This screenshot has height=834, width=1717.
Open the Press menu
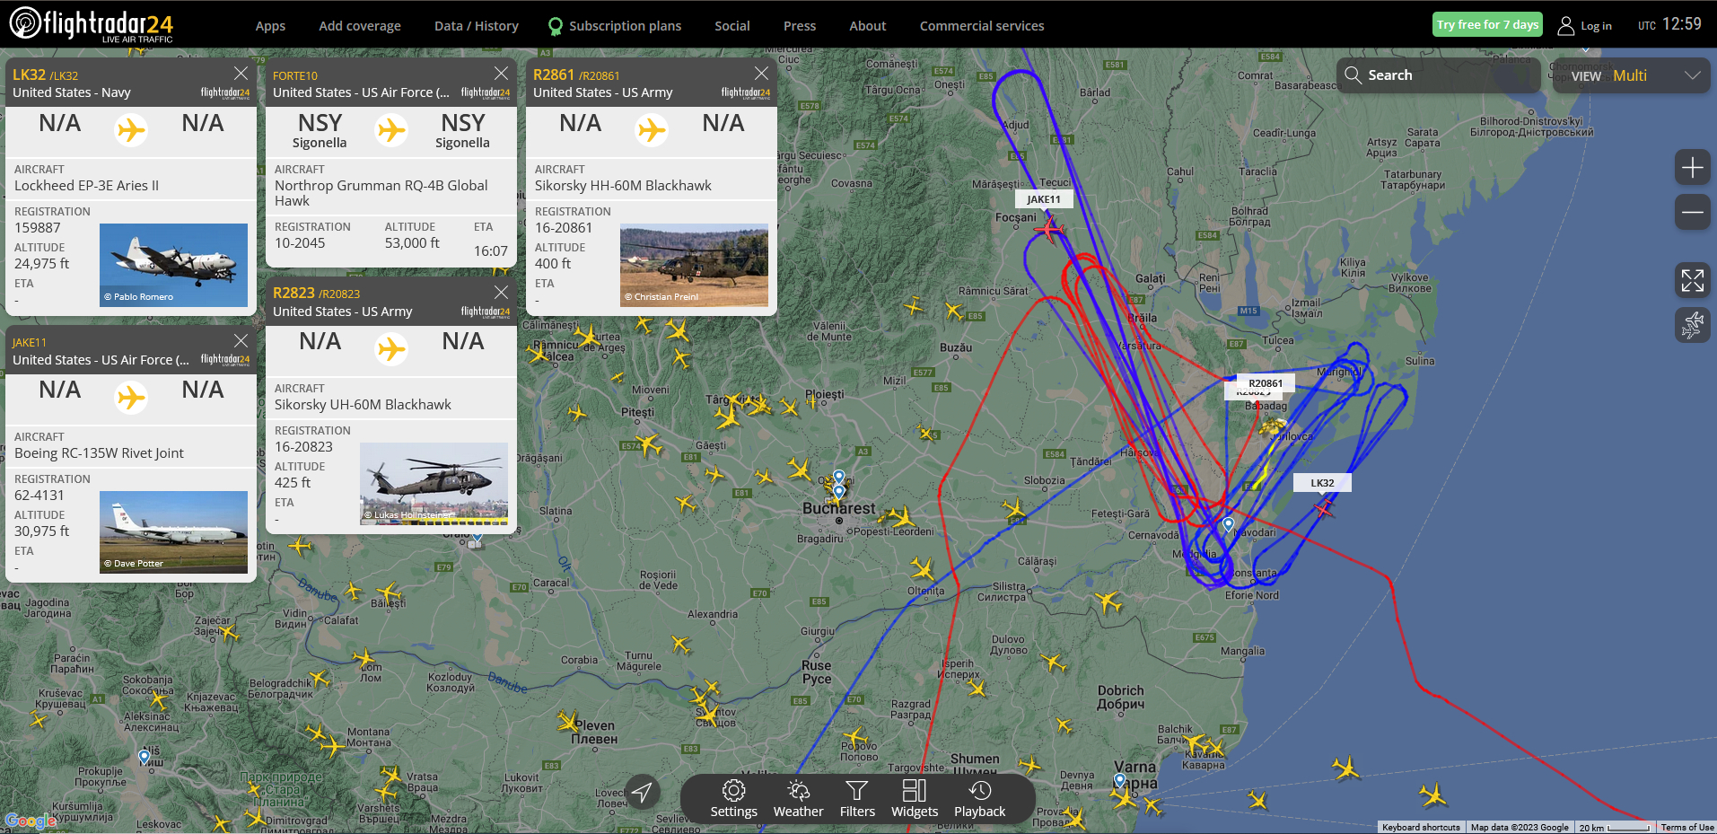(x=800, y=26)
